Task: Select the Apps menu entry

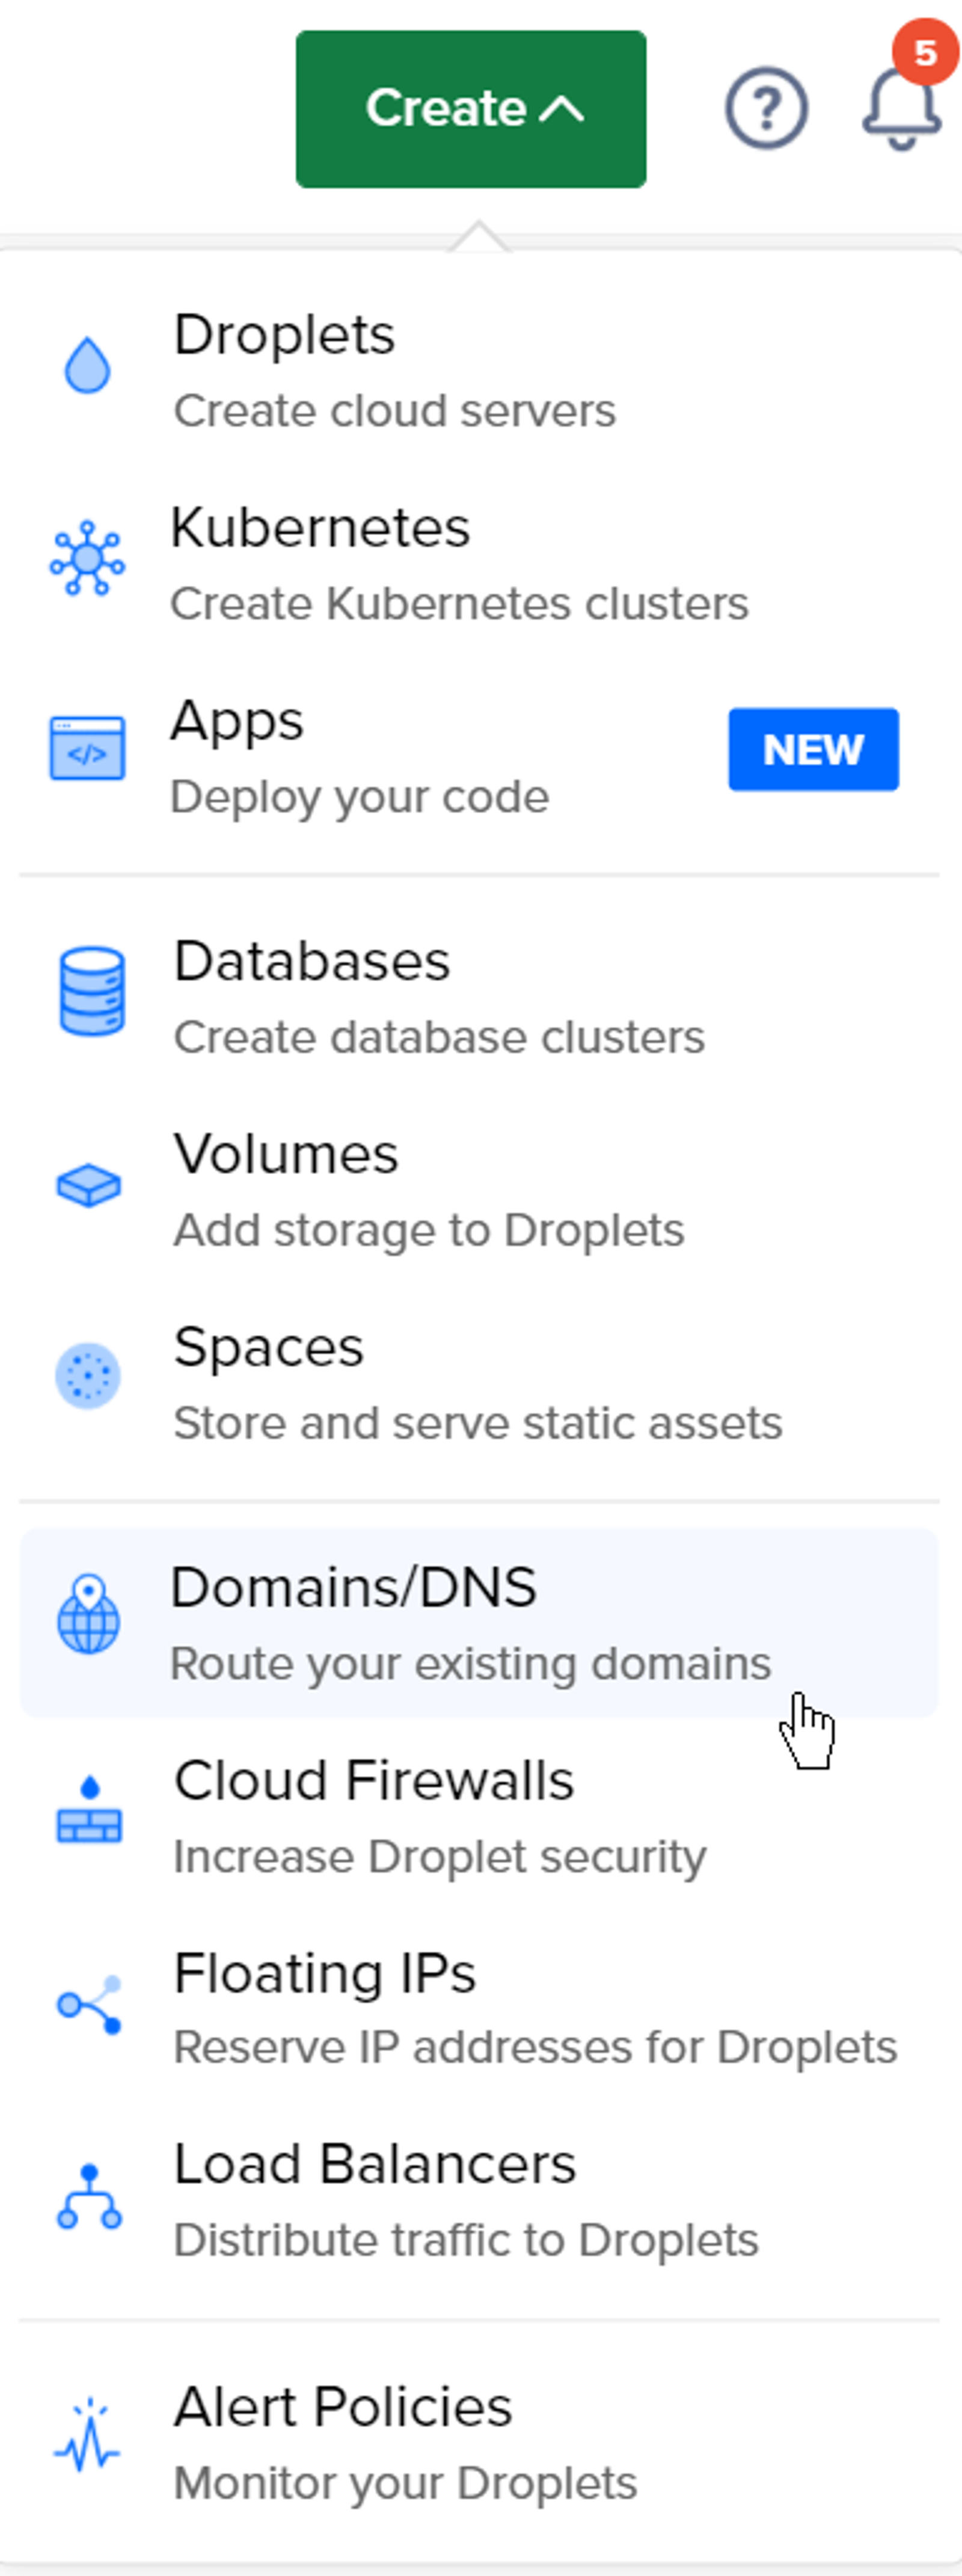Action: click(x=479, y=756)
